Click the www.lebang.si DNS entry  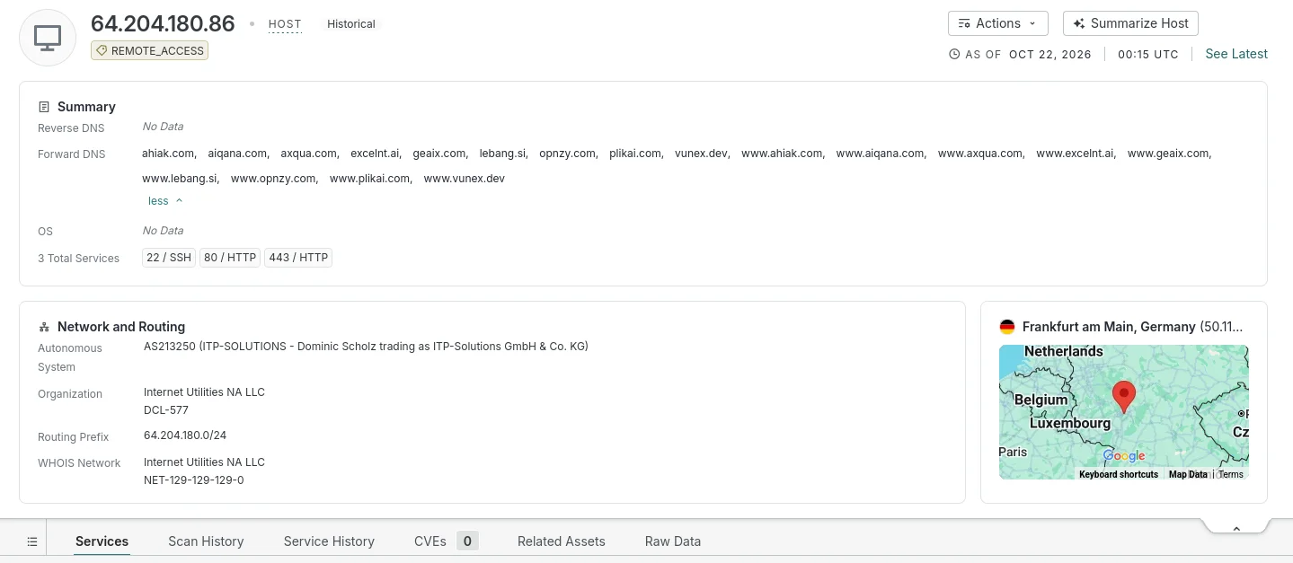[180, 179]
